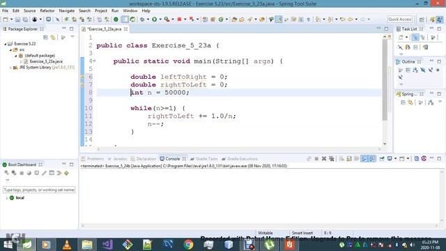Toggle Hide Fields in Outline panel

click(423, 70)
